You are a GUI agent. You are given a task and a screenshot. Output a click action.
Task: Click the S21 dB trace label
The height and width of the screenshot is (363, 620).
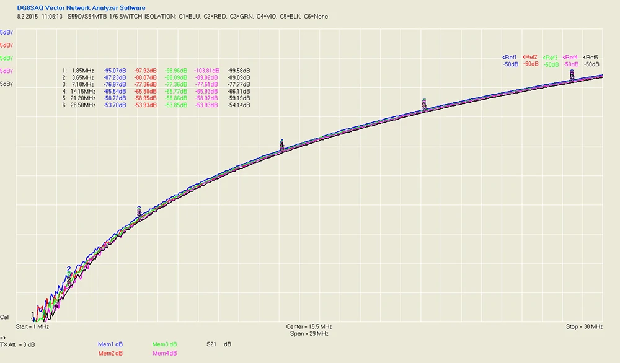[x=219, y=344]
